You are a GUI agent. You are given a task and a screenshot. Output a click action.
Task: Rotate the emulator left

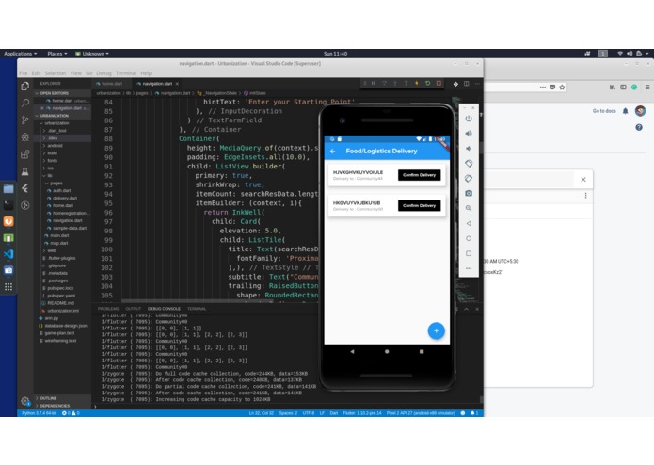click(x=469, y=164)
